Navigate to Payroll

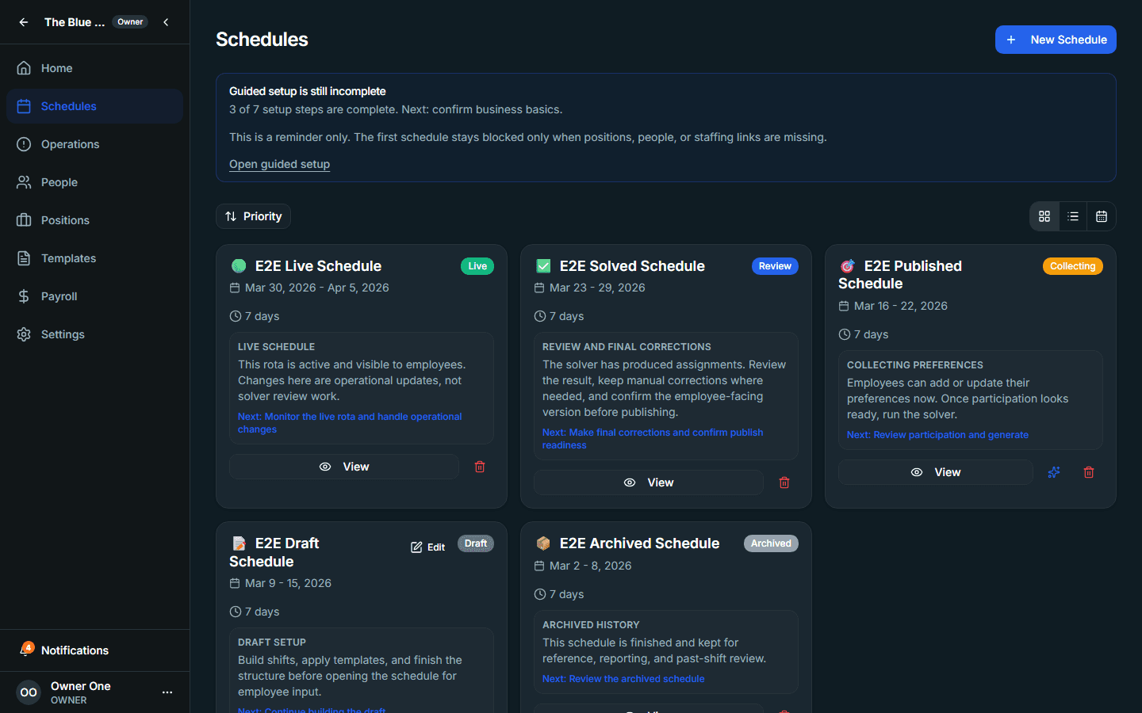(94, 296)
